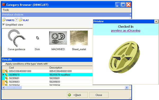Click the FLAT folder icon
This screenshot has height=100, width=159.
(x=21, y=20)
